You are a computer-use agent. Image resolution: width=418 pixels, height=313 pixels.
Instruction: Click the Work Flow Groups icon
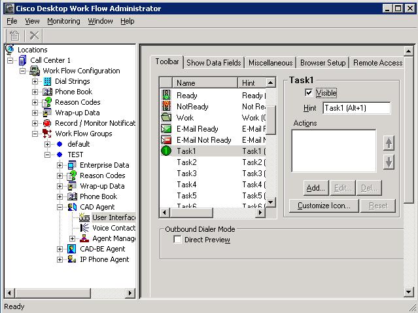coord(47,134)
